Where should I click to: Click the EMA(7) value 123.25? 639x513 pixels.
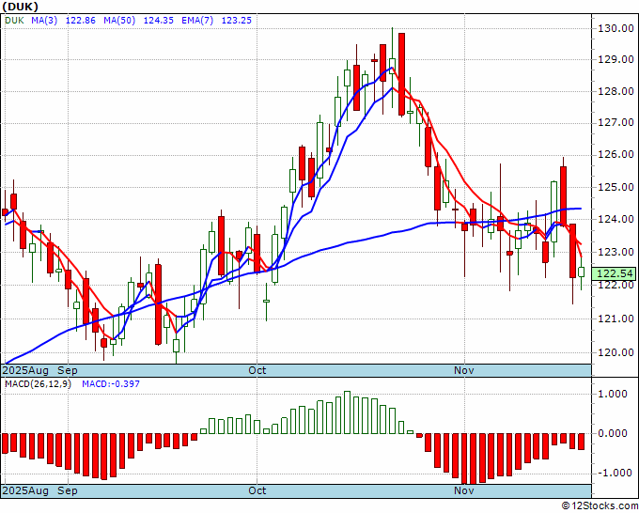pos(237,20)
